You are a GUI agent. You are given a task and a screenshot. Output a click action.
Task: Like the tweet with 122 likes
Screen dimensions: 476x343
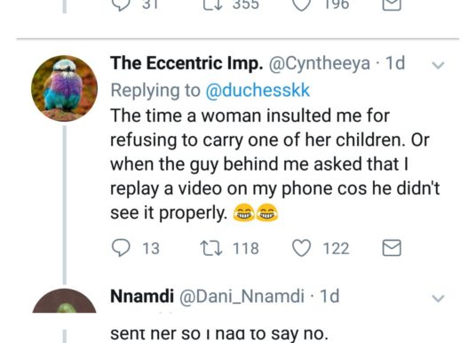(x=301, y=248)
